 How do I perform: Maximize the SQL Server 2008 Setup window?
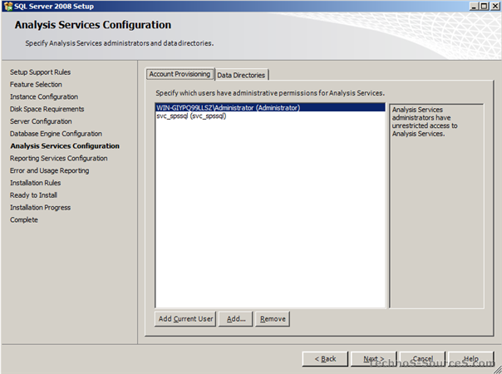coord(485,6)
